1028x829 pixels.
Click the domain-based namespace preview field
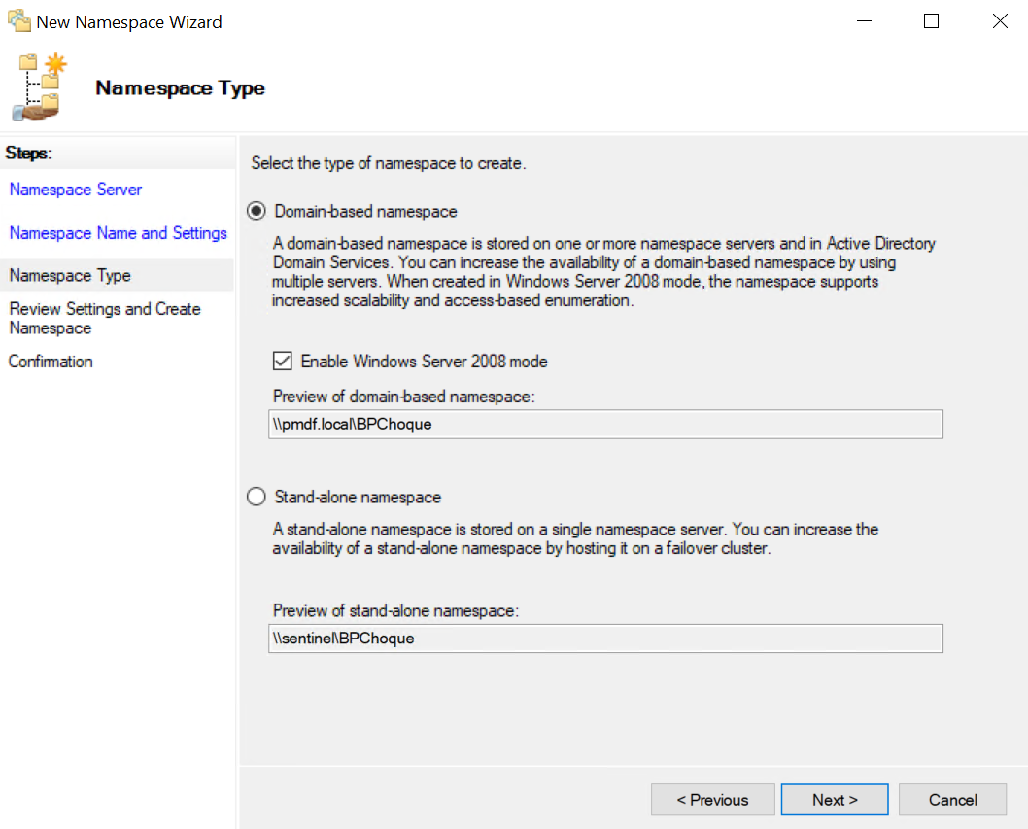[605, 425]
